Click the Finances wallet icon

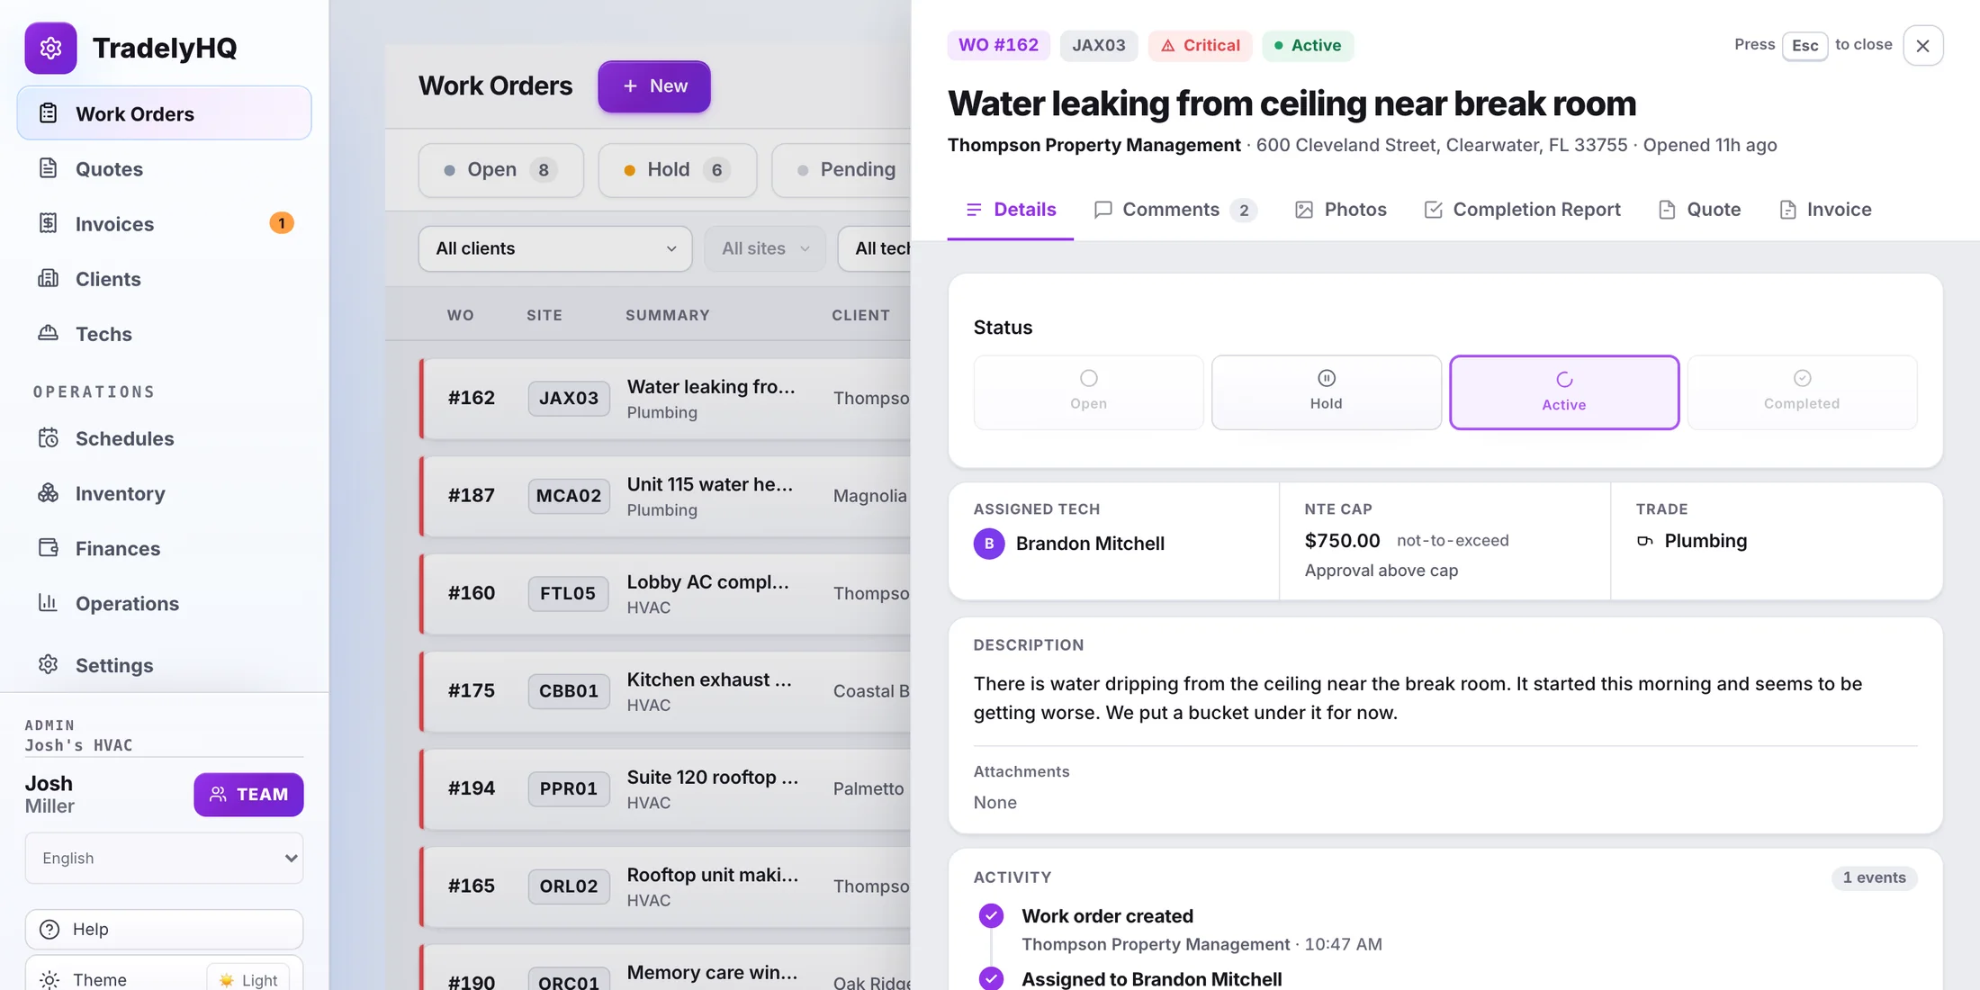(49, 548)
